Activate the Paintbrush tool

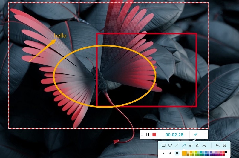(191, 145)
